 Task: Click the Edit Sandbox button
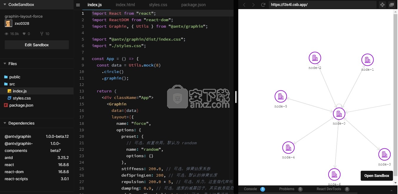[x=37, y=45]
